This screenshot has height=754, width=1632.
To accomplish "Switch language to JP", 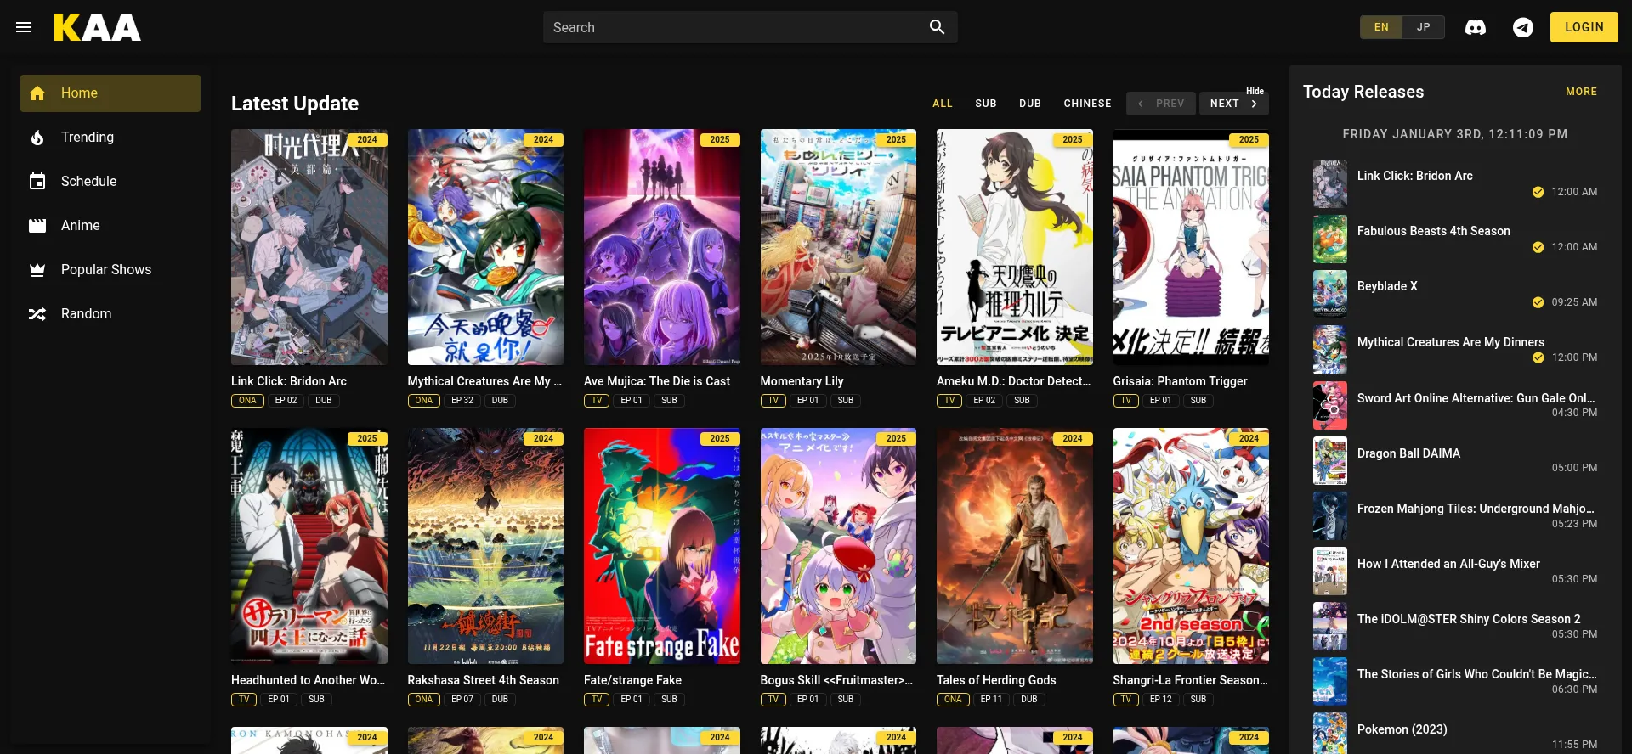I will point(1423,27).
